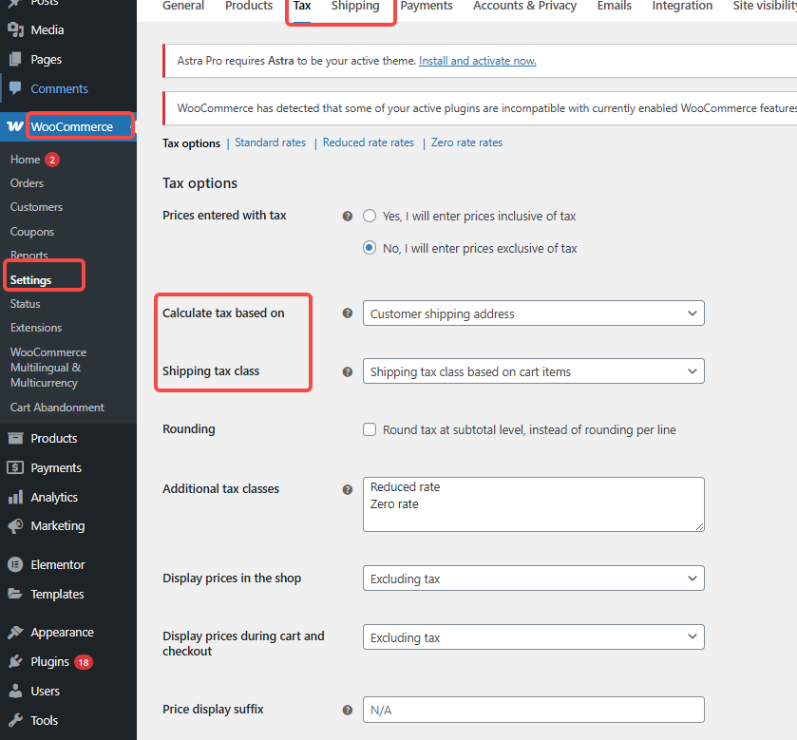Screen dimensions: 797x740
Task: Open the 'Display prices in the shop' dropdown
Action: 533,578
